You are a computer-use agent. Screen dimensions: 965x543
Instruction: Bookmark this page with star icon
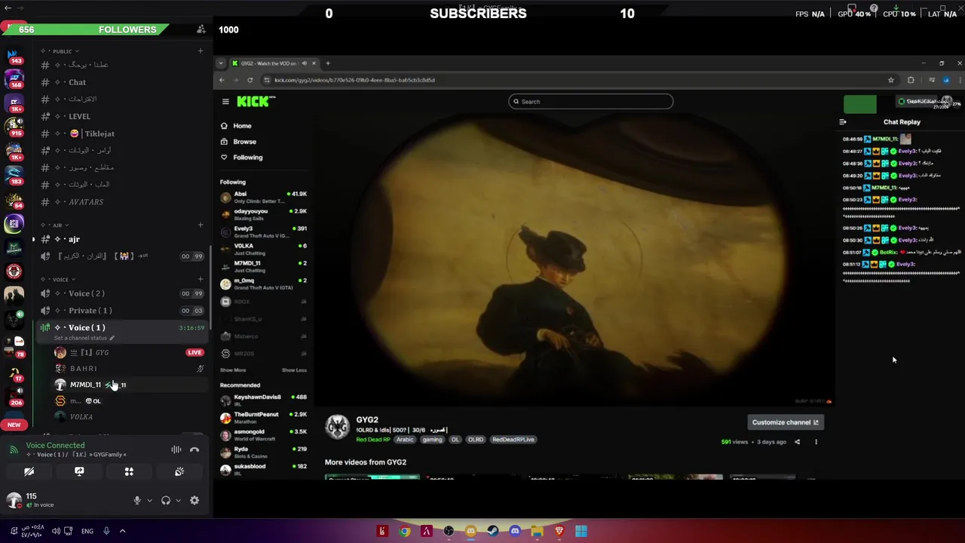890,80
